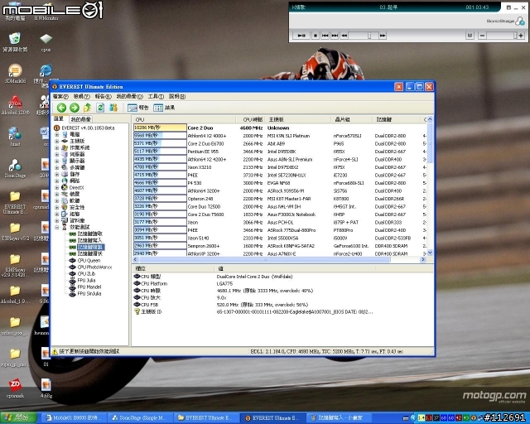Open the 3DMark06 desktop icon
530x424 pixels.
pos(15,74)
